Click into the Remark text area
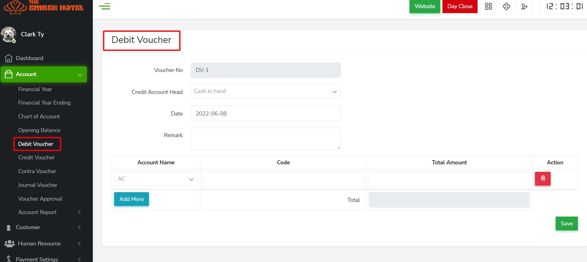Image resolution: width=587 pixels, height=262 pixels. coord(265,138)
